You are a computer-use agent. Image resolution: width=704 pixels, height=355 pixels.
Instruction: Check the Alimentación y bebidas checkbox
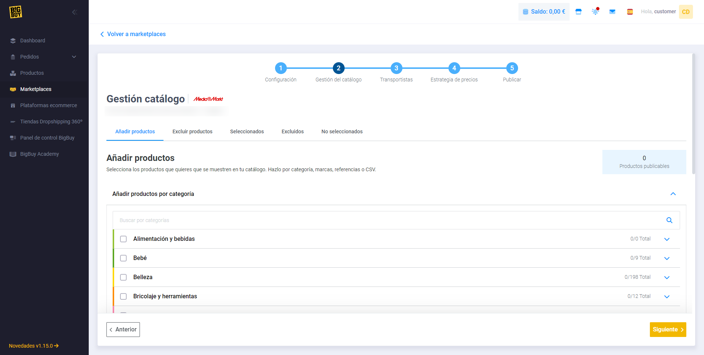click(123, 239)
